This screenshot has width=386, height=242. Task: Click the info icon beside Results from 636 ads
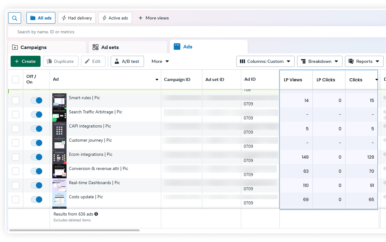96,214
